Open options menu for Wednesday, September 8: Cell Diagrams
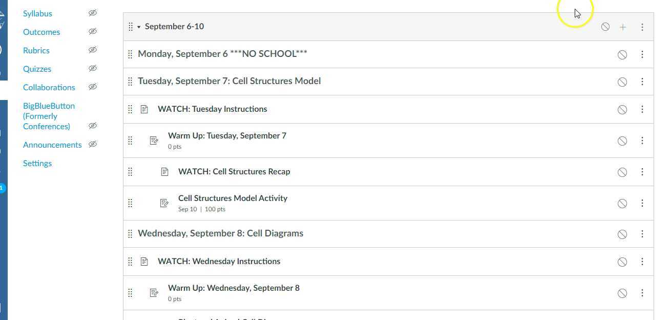 642,234
